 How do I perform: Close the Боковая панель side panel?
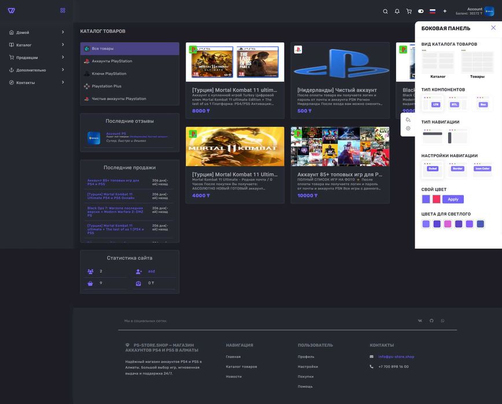click(493, 28)
